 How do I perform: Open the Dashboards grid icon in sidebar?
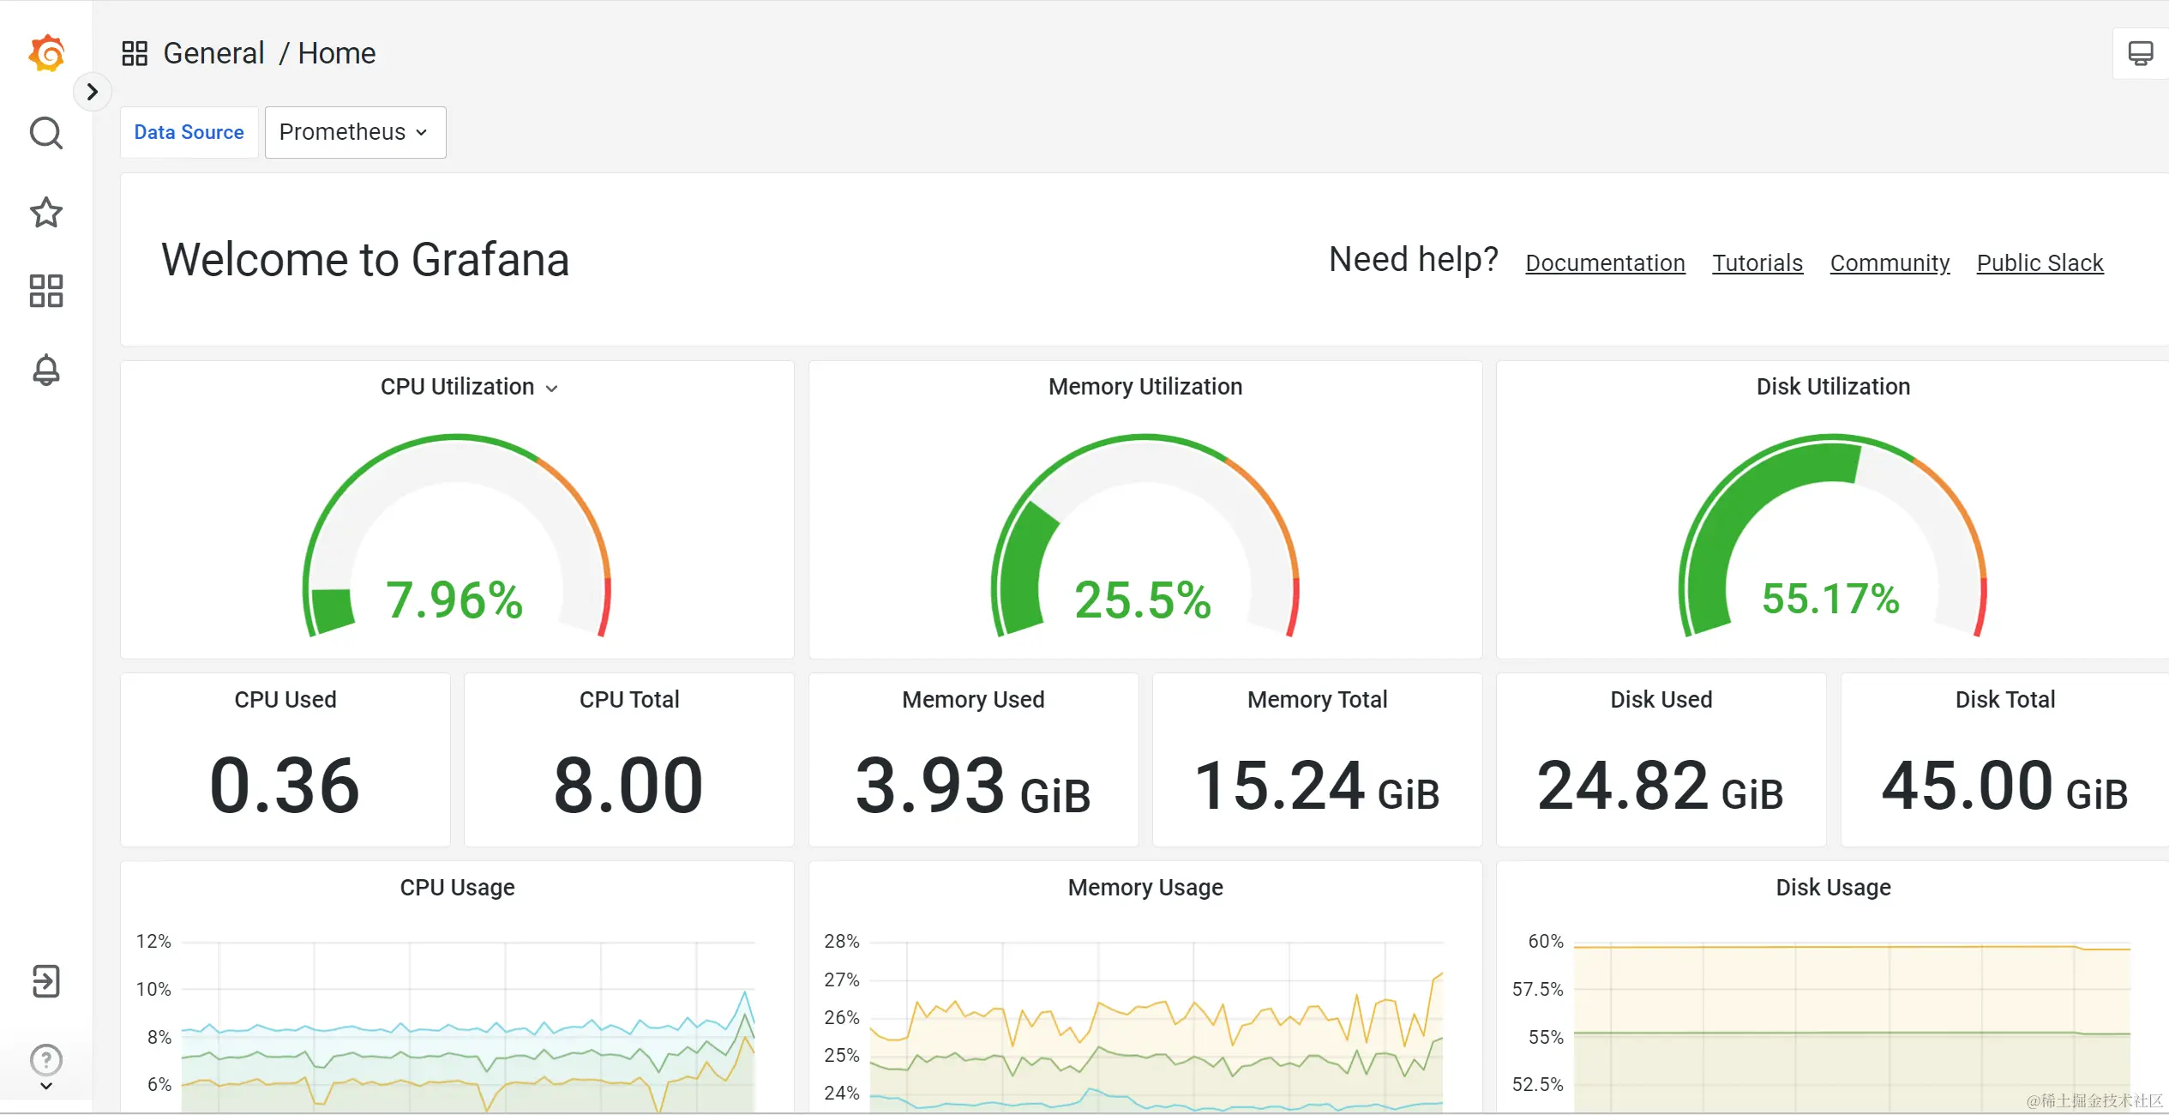[x=46, y=291]
